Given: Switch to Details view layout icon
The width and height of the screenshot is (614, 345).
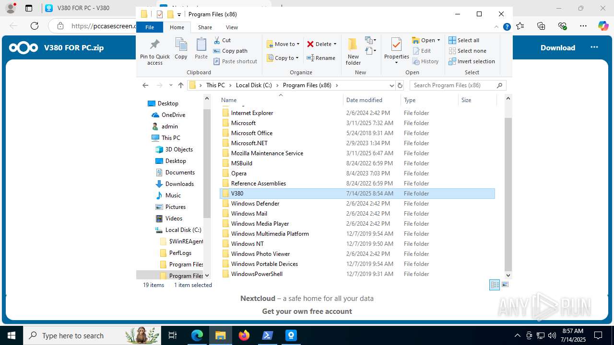Looking at the screenshot, I should coord(495,285).
